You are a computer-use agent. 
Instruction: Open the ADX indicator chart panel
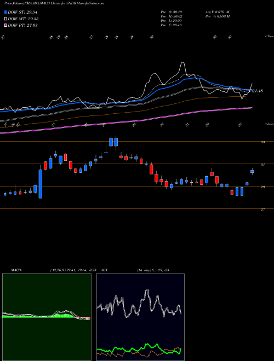(140, 317)
